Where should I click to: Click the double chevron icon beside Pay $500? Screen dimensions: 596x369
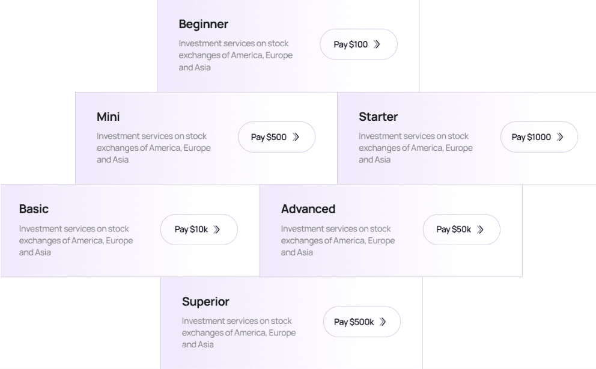pos(296,137)
